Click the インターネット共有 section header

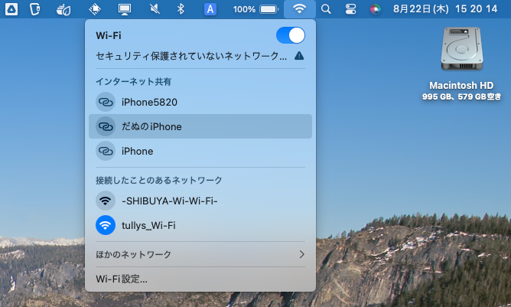tap(133, 82)
